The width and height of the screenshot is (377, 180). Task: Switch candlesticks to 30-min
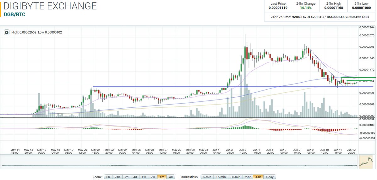(x=235, y=177)
